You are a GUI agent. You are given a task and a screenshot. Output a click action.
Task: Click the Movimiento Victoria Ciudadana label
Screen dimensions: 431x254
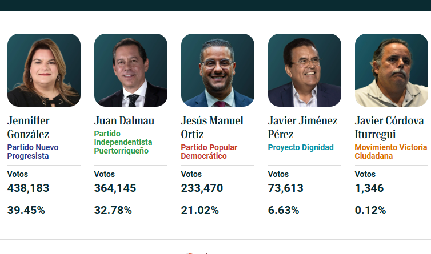pos(391,151)
